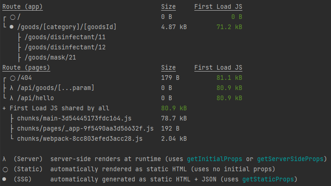Click chunks/main-3d54445173fdc164.js file name
Image resolution: width=331 pixels, height=186 pixels.
click(74, 119)
